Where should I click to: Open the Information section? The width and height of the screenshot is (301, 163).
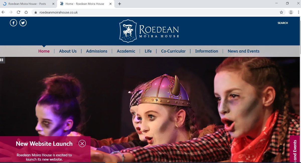[206, 51]
